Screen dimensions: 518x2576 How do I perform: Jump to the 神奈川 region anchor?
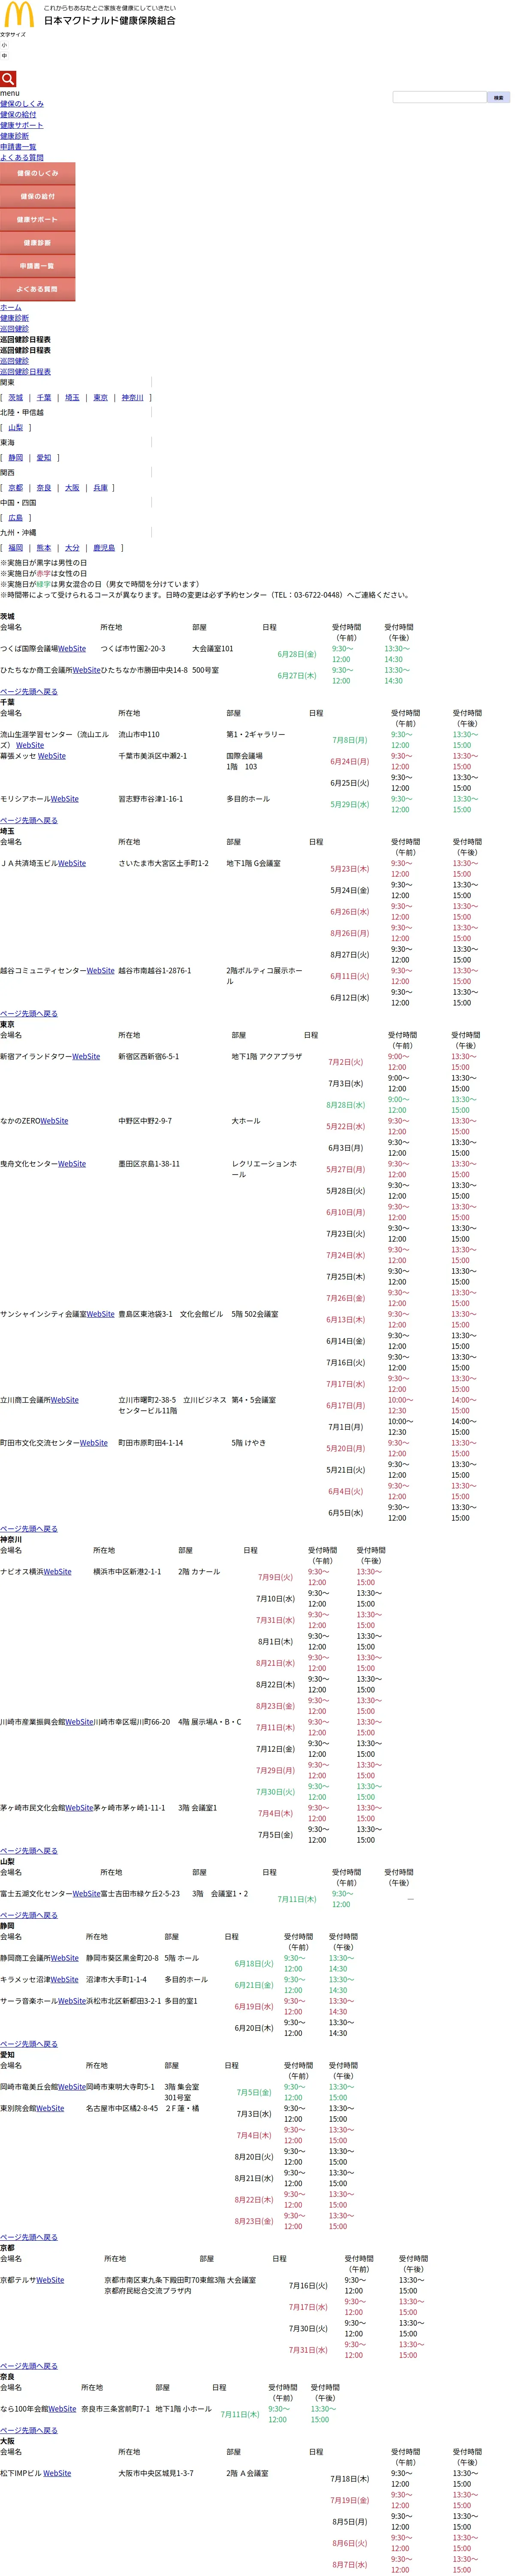(133, 398)
